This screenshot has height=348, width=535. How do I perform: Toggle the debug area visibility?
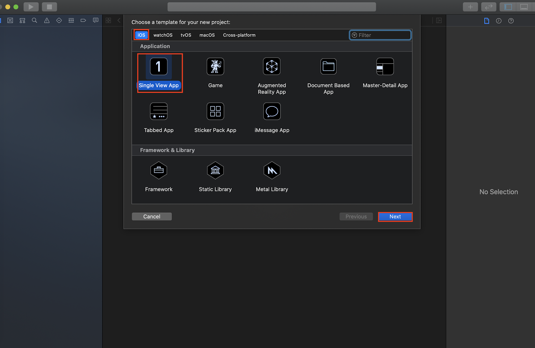pyautogui.click(x=524, y=7)
